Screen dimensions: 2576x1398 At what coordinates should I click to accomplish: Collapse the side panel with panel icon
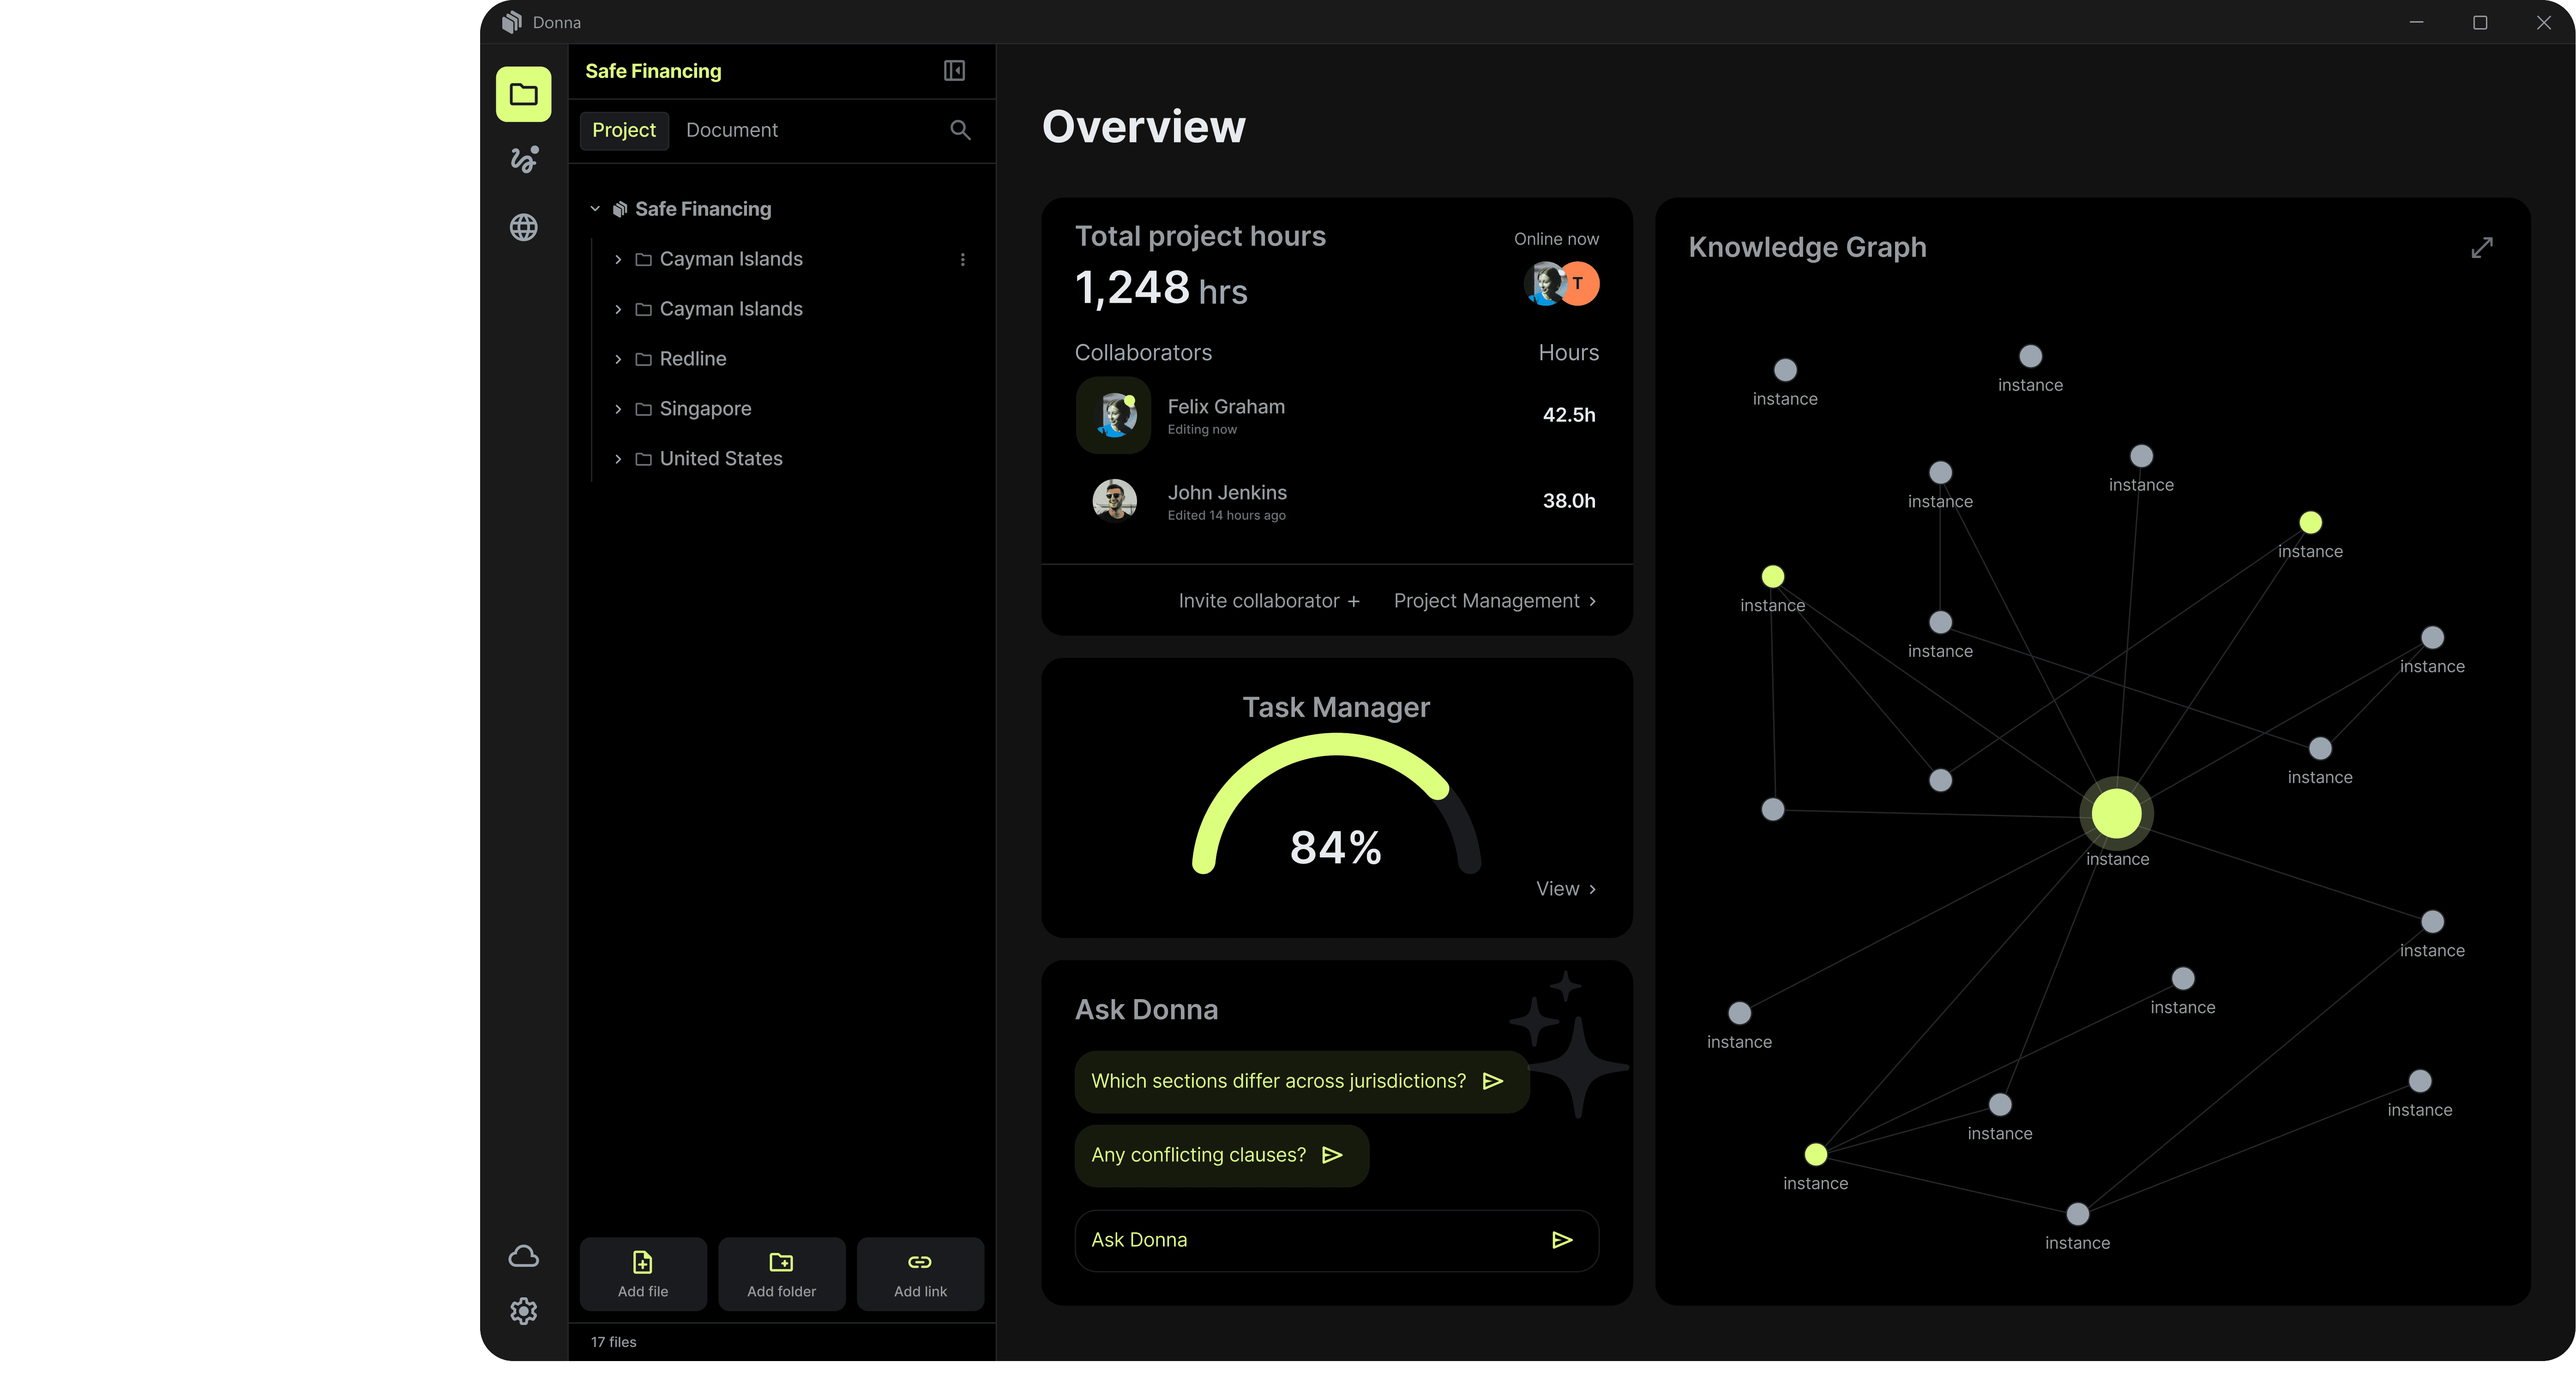click(954, 70)
